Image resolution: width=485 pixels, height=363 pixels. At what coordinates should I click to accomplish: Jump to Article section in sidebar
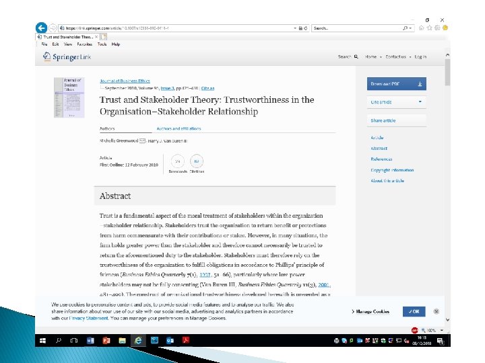click(x=377, y=138)
